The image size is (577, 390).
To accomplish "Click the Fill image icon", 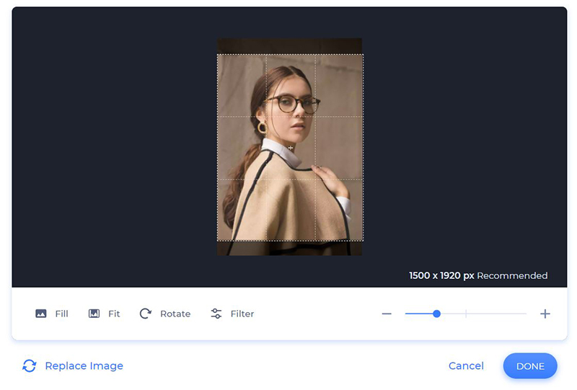I will point(41,314).
